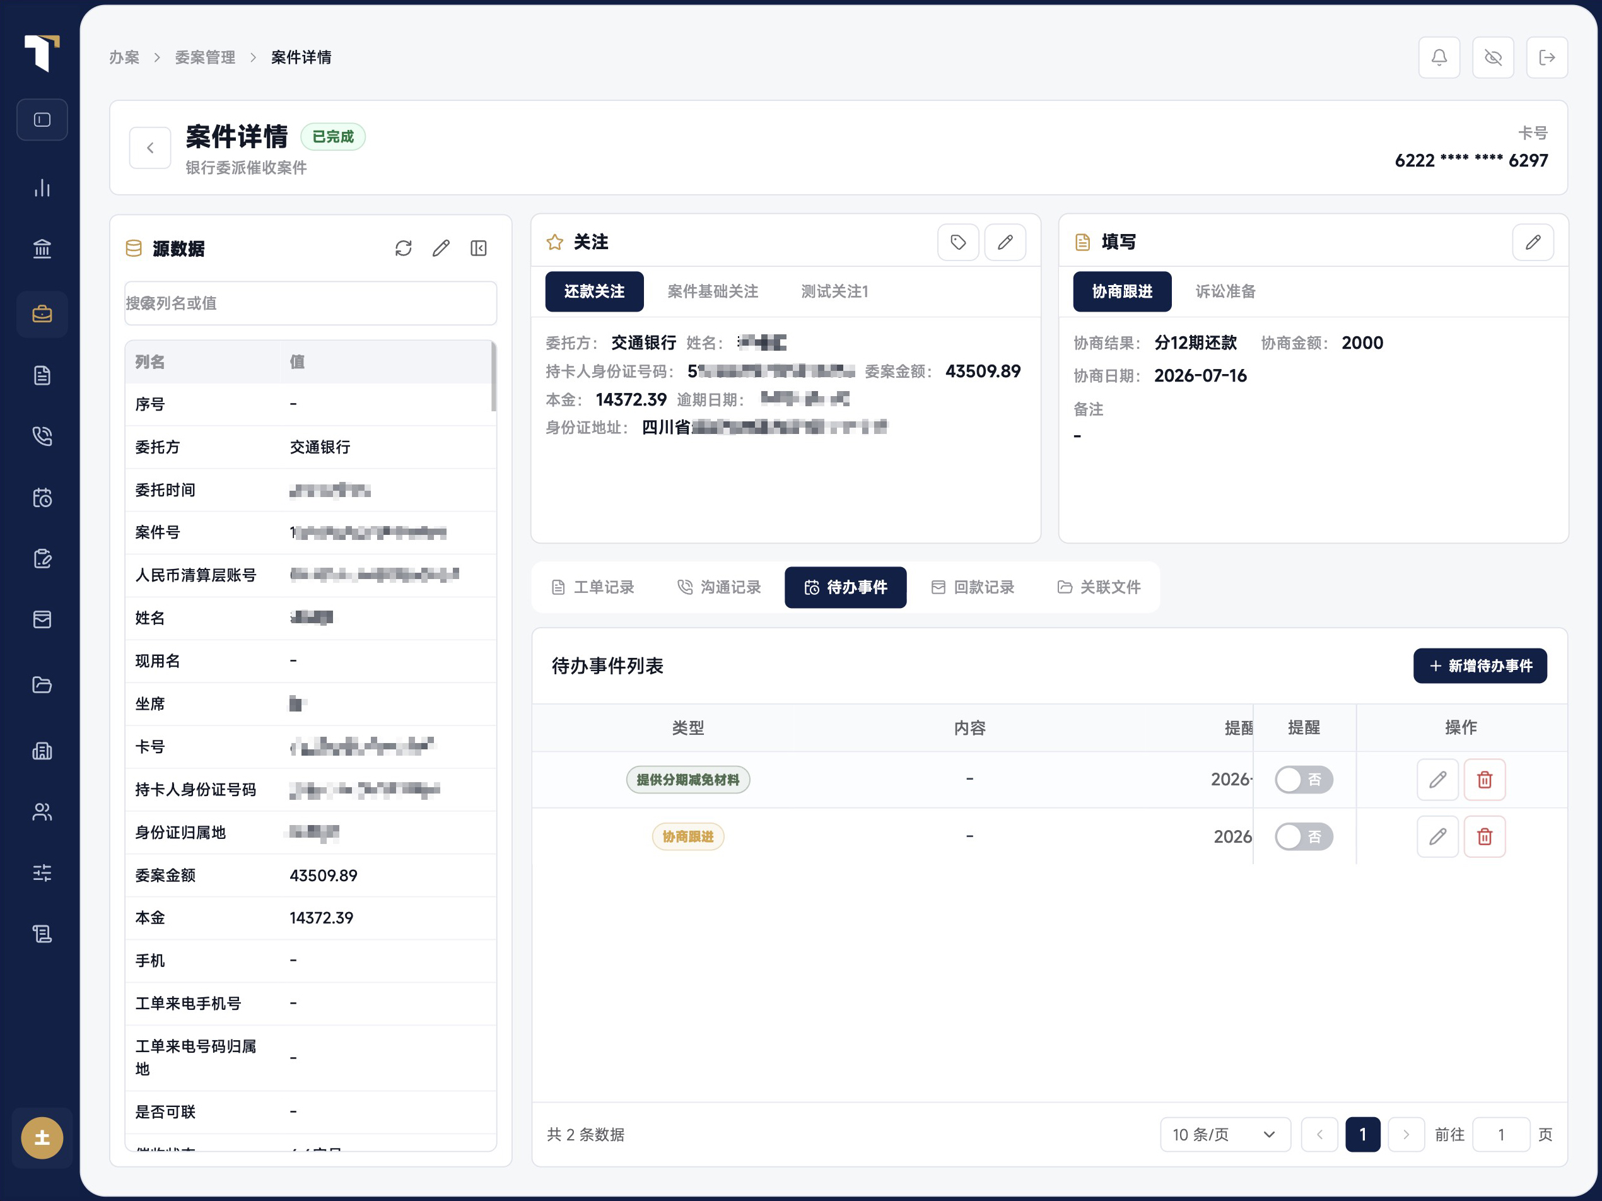Viewport: 1602px width, 1201px height.
Task: Delete the 协商跟进 event row
Action: pos(1485,836)
